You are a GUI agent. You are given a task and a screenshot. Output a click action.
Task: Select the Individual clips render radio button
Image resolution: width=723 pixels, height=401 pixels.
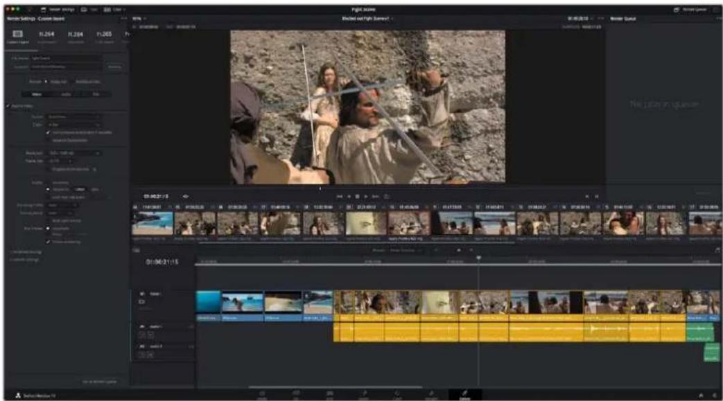click(72, 82)
